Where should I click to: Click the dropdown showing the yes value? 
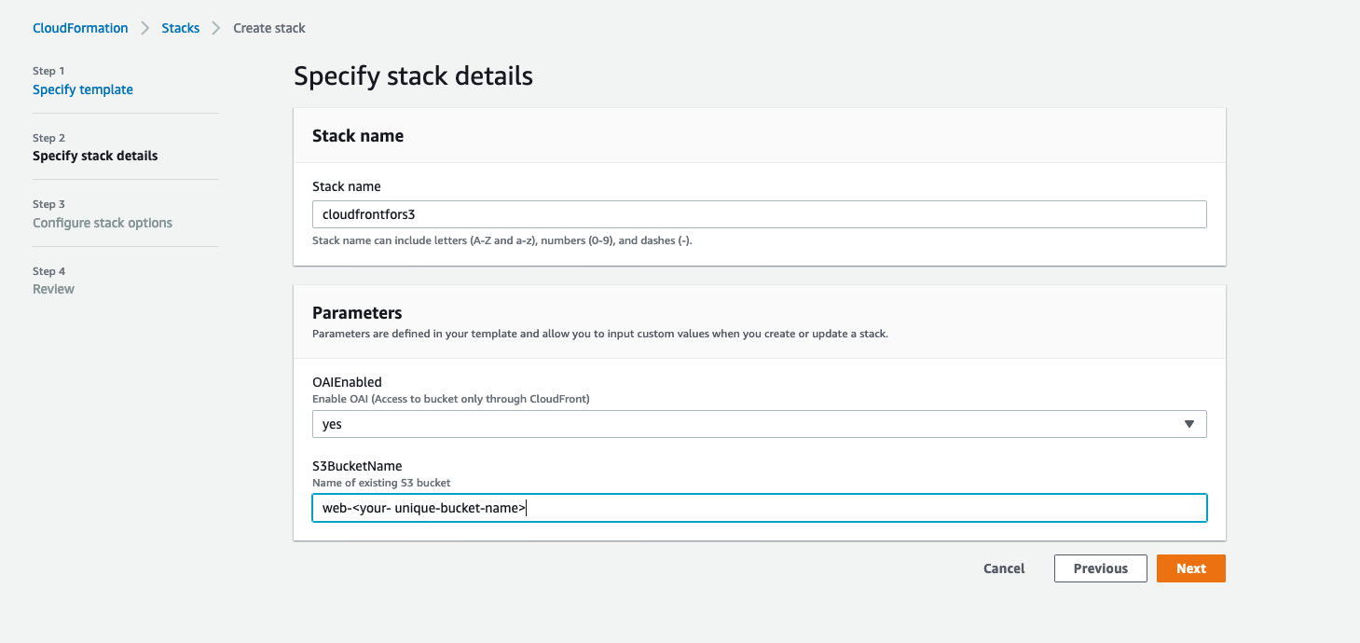click(759, 424)
